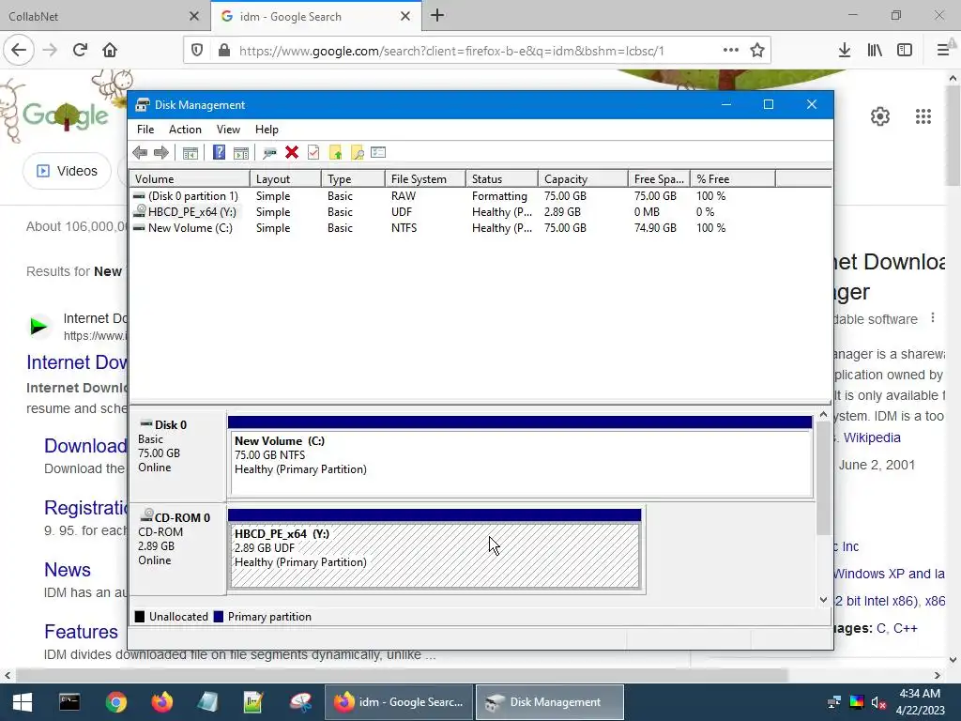The width and height of the screenshot is (961, 721).
Task: Bookmark this page with star icon
Action: click(x=757, y=51)
